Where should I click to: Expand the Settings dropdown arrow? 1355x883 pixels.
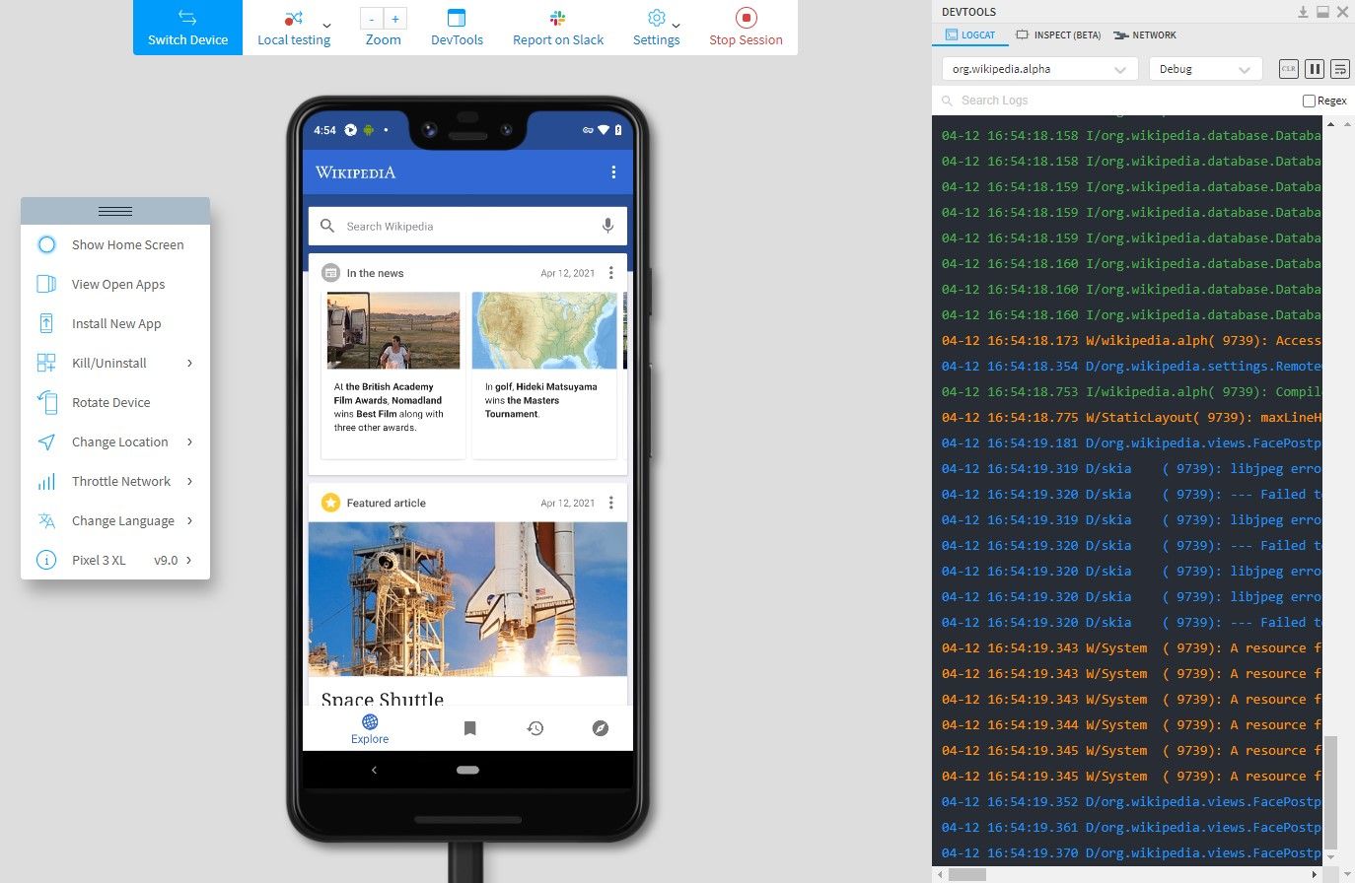676,26
